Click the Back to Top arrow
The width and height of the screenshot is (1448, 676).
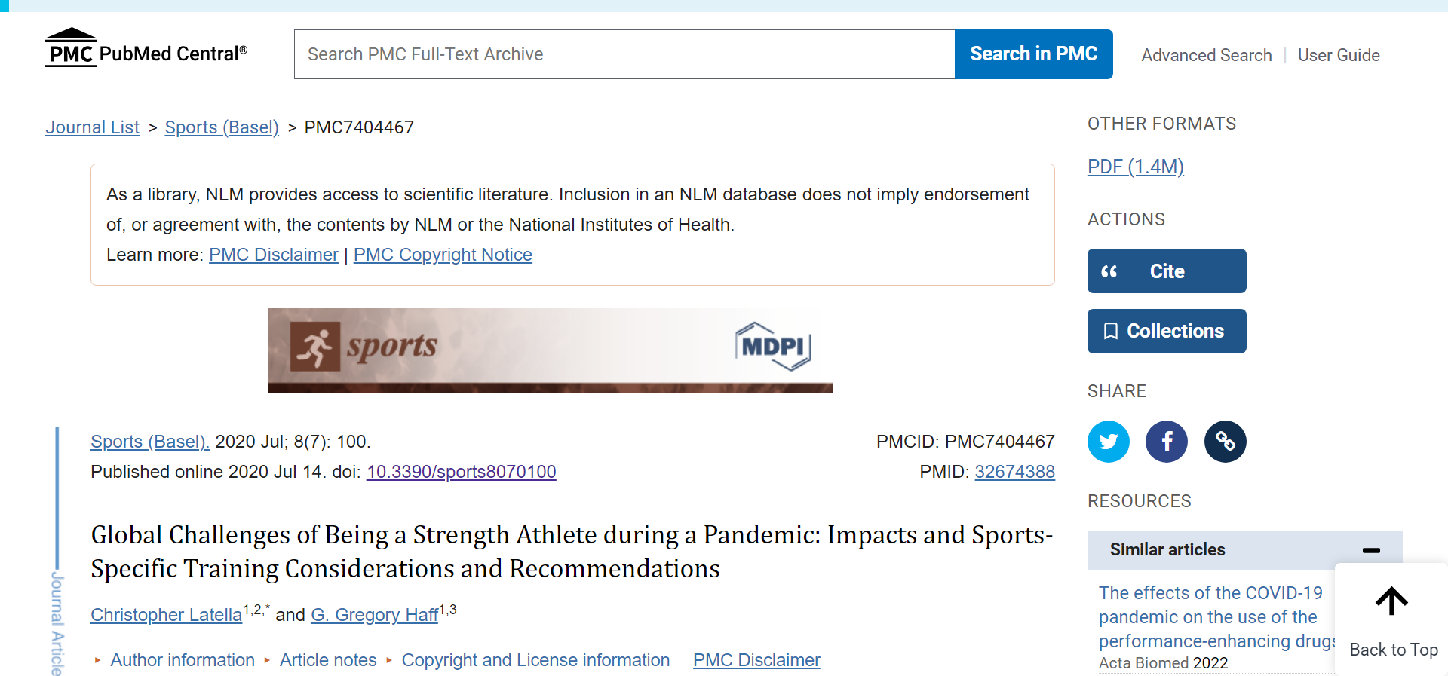[x=1391, y=603]
